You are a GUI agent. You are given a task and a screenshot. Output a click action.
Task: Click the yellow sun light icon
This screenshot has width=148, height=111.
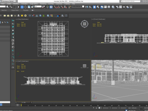point(22,16)
